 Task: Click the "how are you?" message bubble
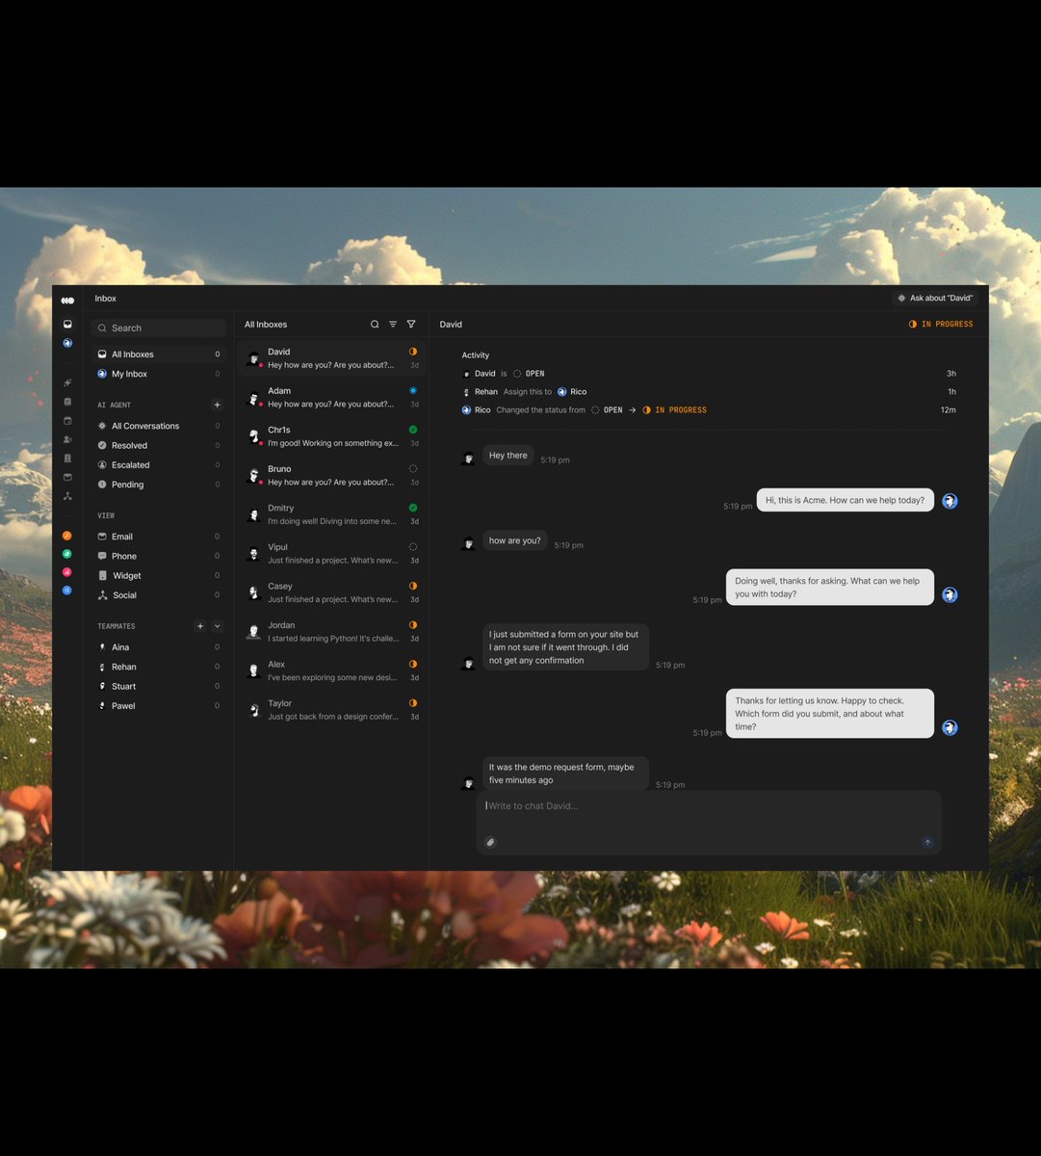(x=515, y=540)
